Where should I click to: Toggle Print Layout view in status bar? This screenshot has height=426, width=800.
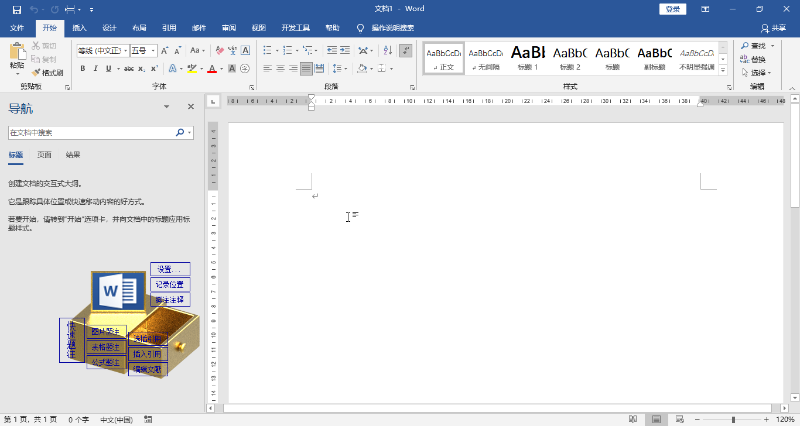(657, 420)
